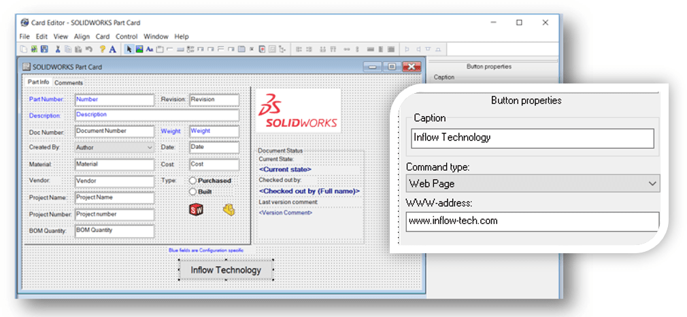
Task: Click the Document Status frame label
Action: click(x=280, y=151)
